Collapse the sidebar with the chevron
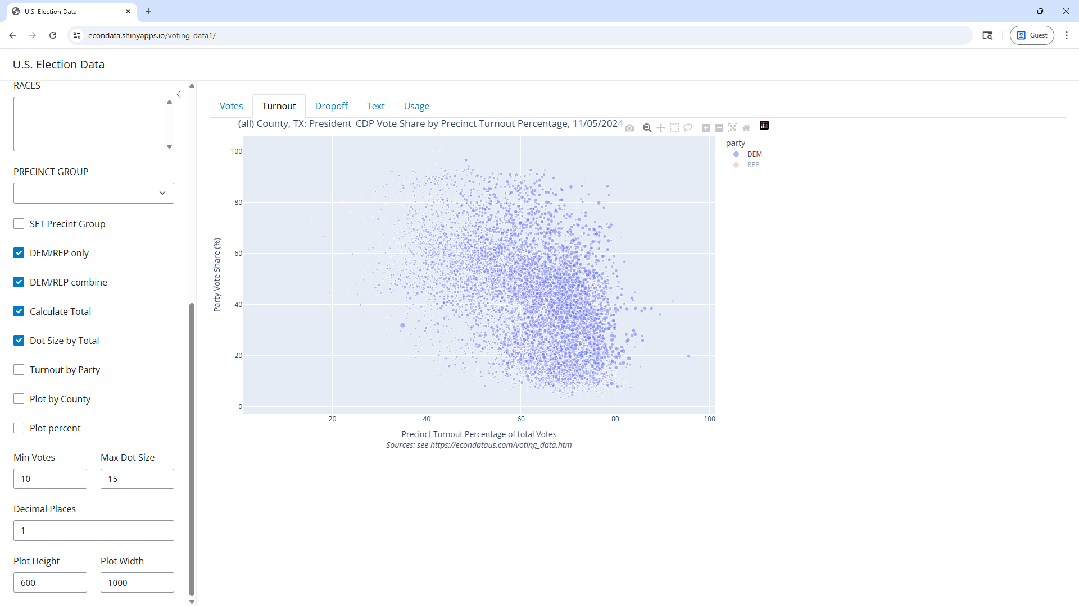Image resolution: width=1079 pixels, height=606 pixels. [x=179, y=94]
